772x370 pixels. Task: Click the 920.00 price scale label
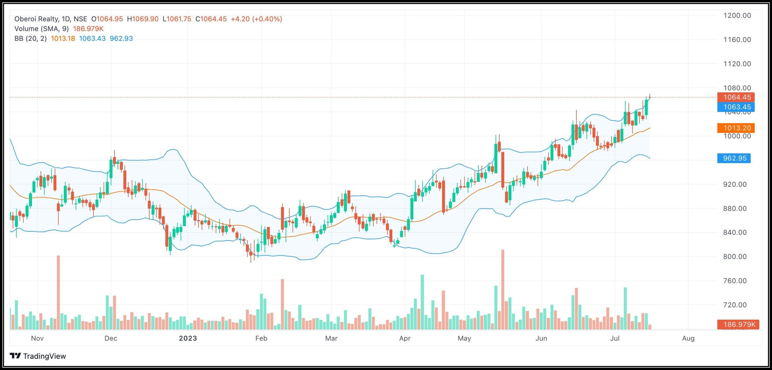[x=735, y=184]
